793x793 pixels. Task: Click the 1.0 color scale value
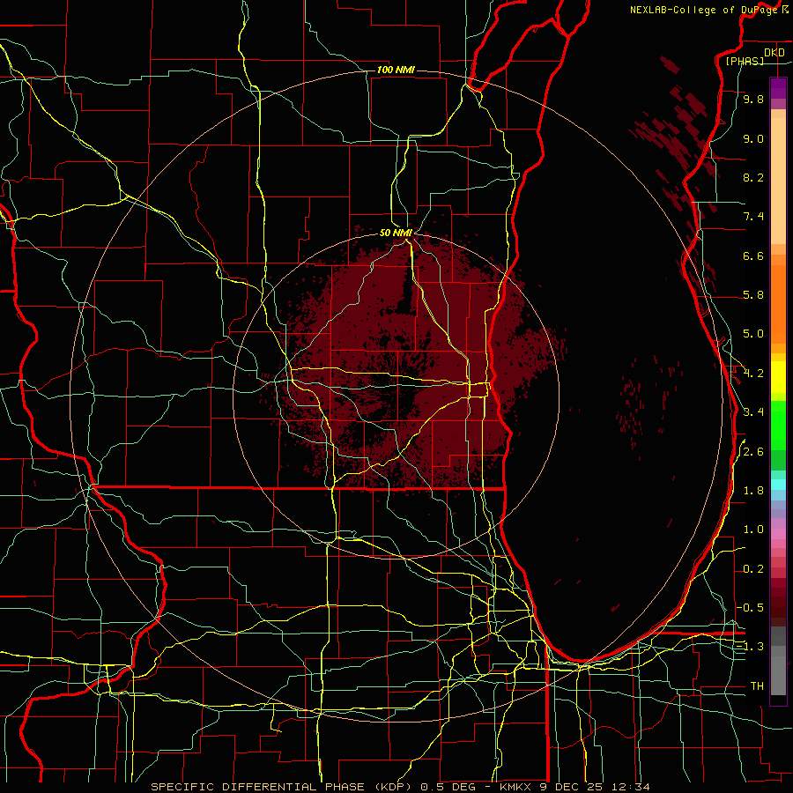(x=753, y=530)
